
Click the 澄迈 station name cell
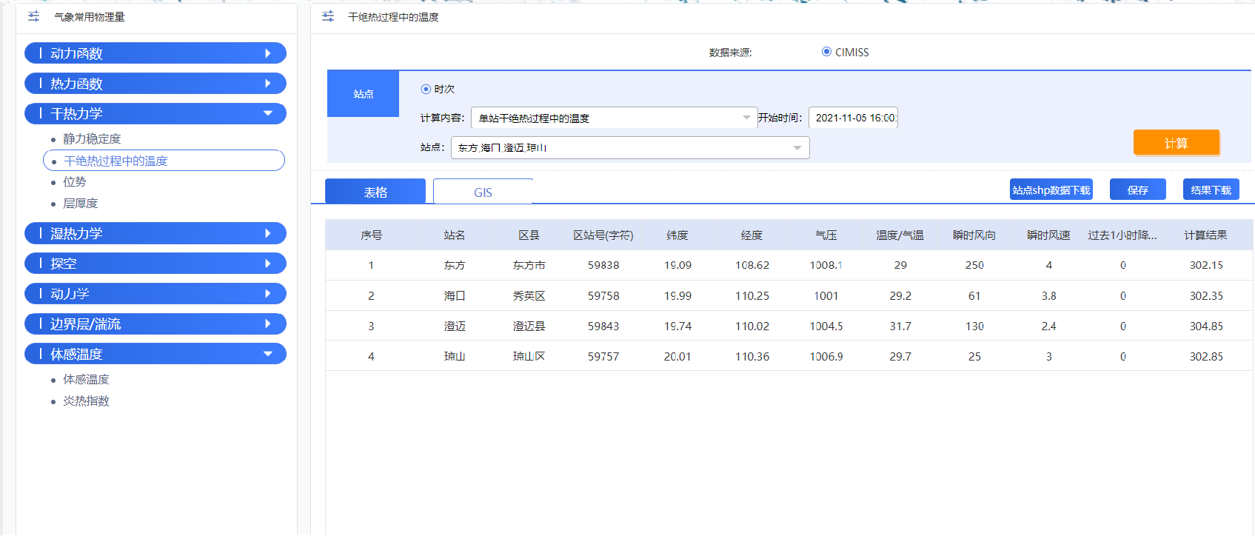tap(455, 326)
